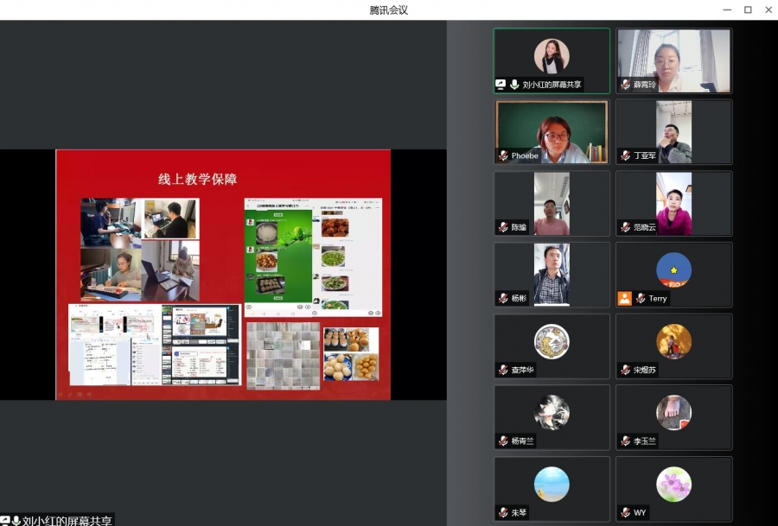
Task: Click the muted mic icon beside WY
Action: click(x=625, y=512)
